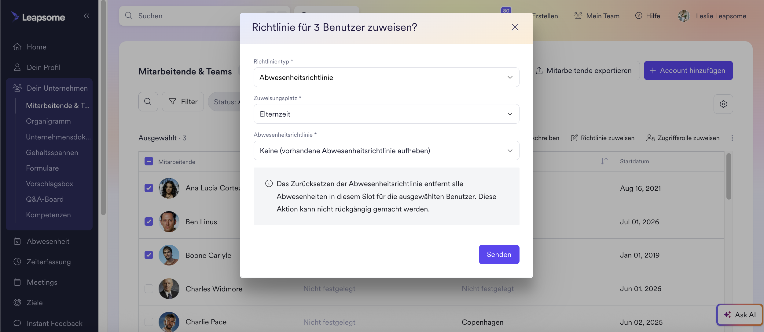This screenshot has width=764, height=332.
Task: Sort by Startdatum arrows icon
Action: (x=604, y=161)
